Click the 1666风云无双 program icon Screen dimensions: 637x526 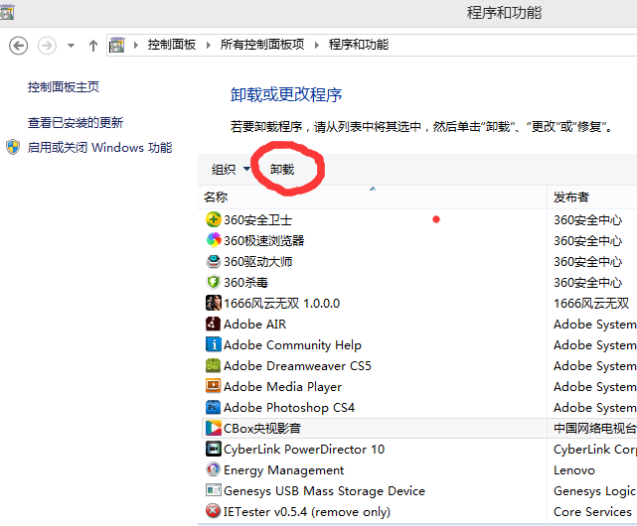(214, 303)
